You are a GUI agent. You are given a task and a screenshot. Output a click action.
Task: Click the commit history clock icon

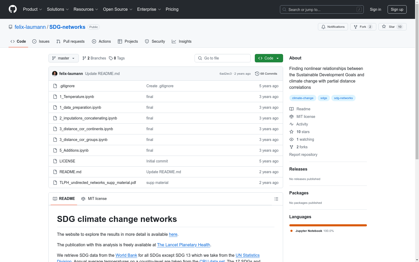(x=257, y=74)
